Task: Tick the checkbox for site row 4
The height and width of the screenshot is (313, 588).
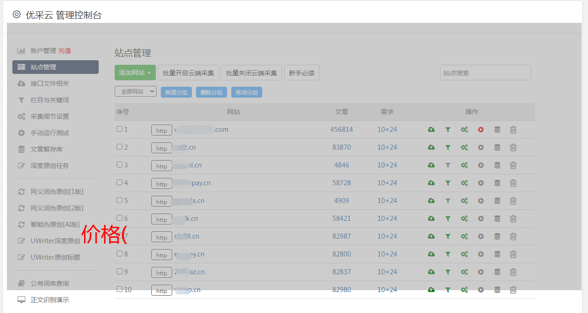Action: 119,183
